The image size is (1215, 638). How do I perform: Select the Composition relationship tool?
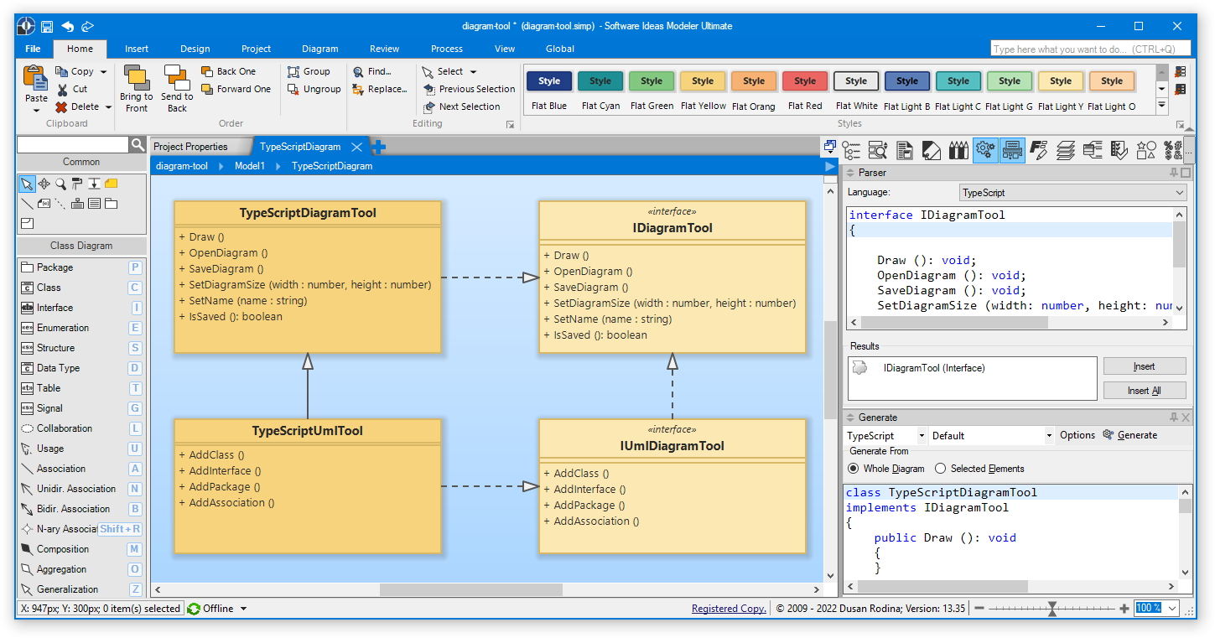(63, 549)
